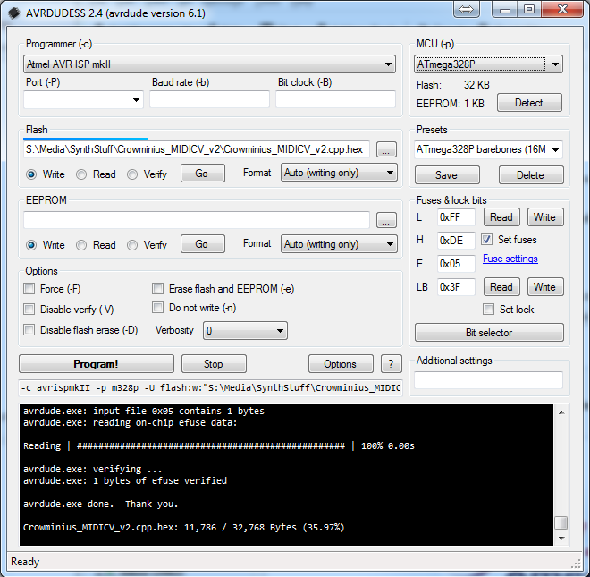Click the Additional settings field
This screenshot has width=590, height=577.
(x=488, y=380)
